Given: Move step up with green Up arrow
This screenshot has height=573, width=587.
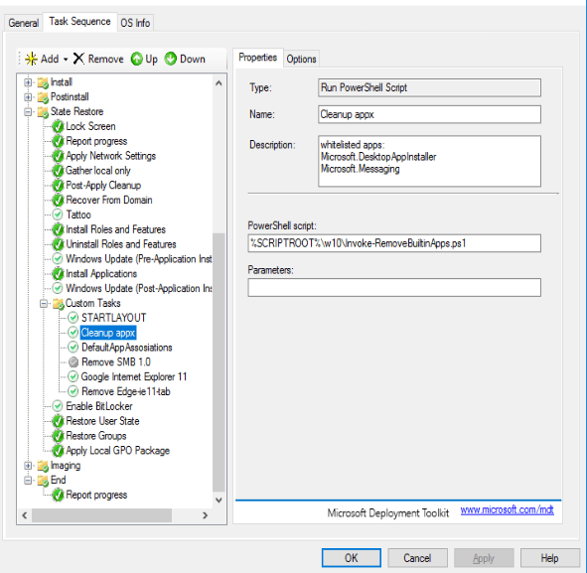Looking at the screenshot, I should 137,59.
